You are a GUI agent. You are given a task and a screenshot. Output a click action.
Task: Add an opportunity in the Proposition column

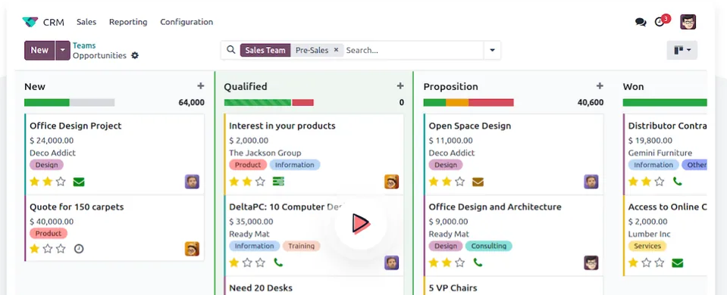(600, 86)
